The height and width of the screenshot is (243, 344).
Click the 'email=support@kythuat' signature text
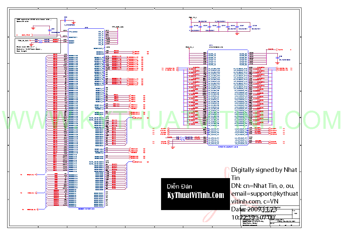click(265, 194)
